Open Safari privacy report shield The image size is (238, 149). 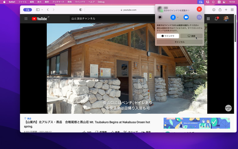tap(81, 10)
